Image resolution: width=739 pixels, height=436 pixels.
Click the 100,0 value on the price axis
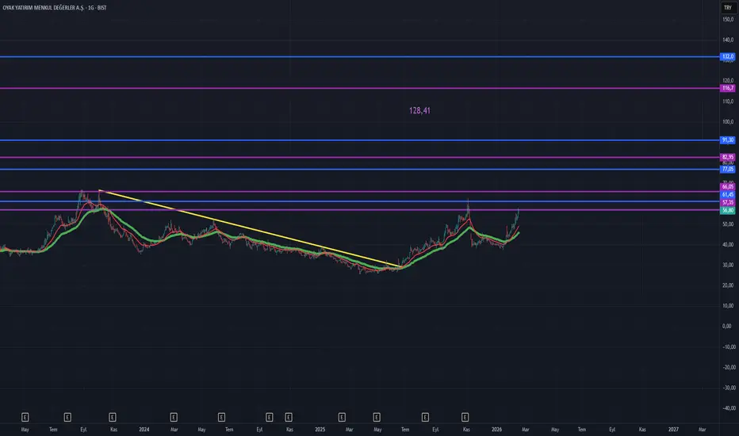728,121
